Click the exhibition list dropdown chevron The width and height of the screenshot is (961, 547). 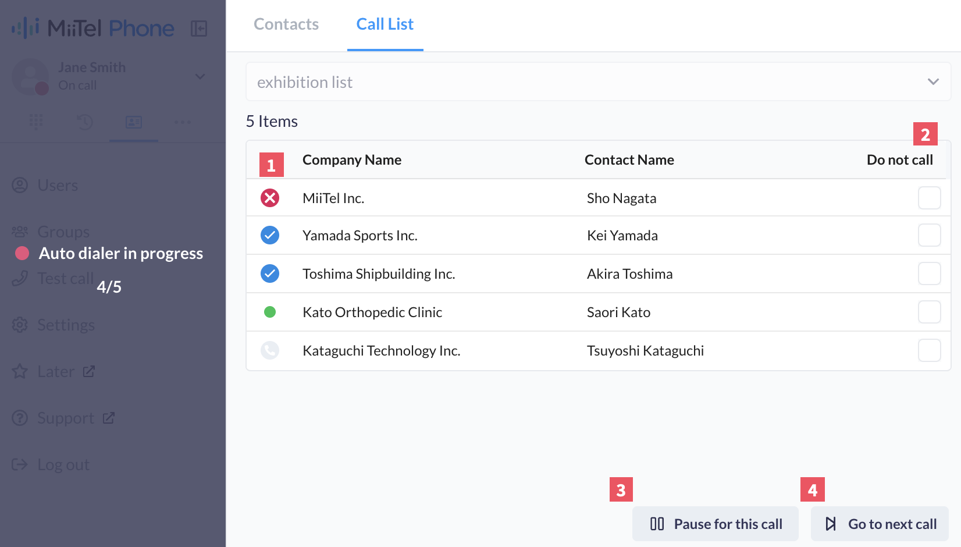click(933, 81)
